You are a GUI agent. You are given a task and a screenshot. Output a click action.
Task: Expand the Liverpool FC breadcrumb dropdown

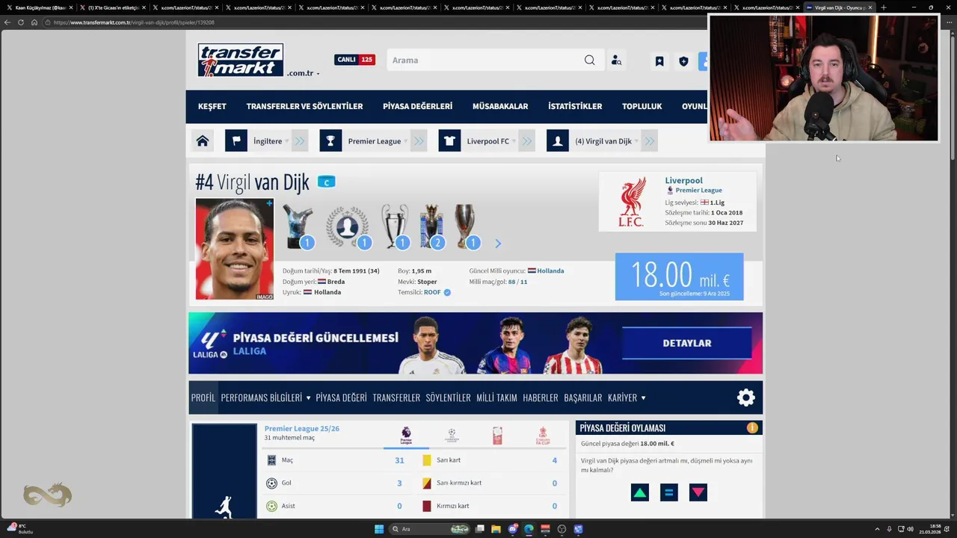pos(514,141)
